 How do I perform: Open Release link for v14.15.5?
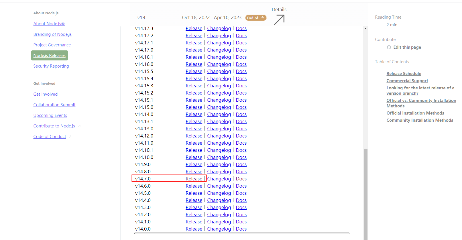click(x=194, y=71)
